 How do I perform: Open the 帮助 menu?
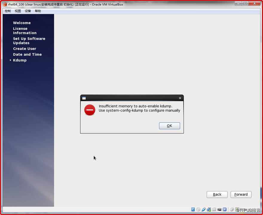38,11
